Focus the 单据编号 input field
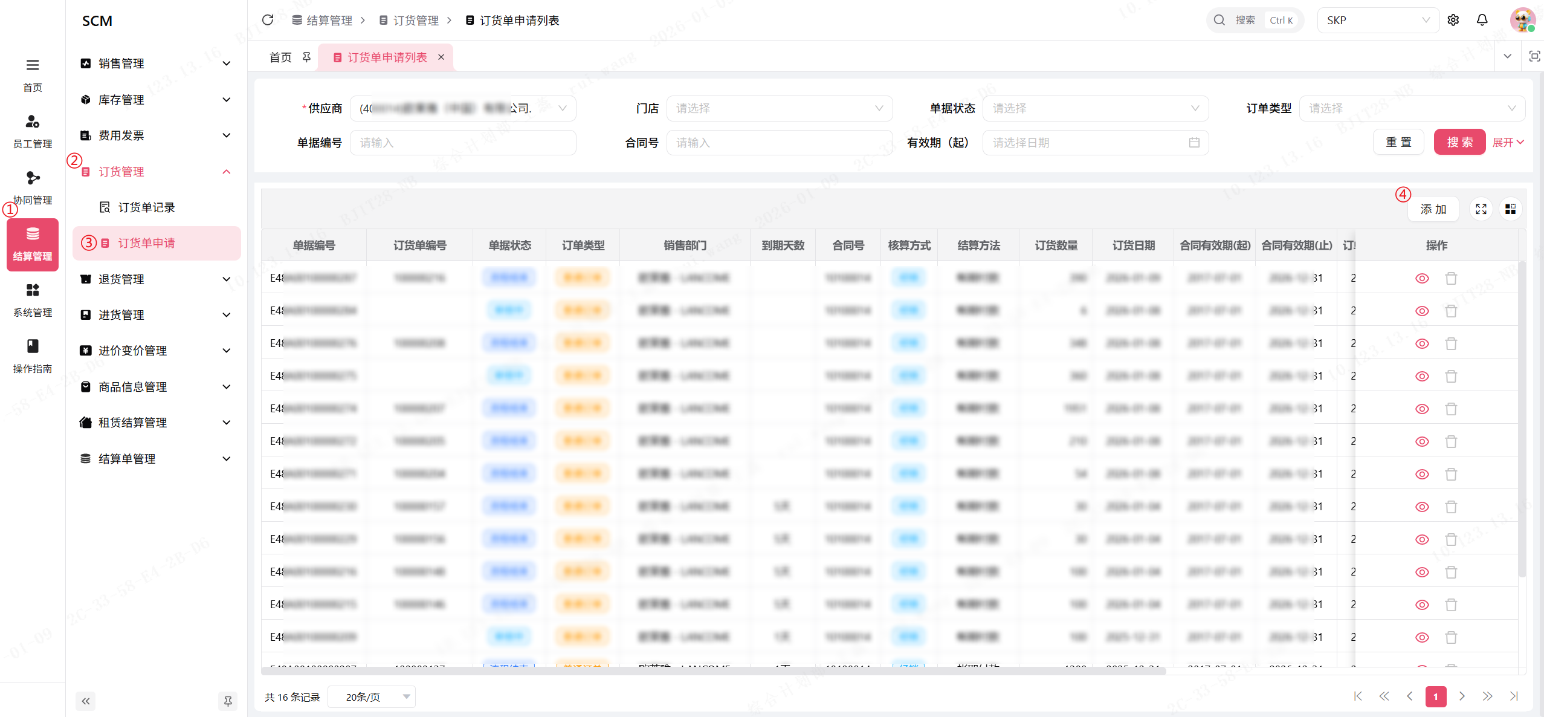This screenshot has height=717, width=1544. 462,143
